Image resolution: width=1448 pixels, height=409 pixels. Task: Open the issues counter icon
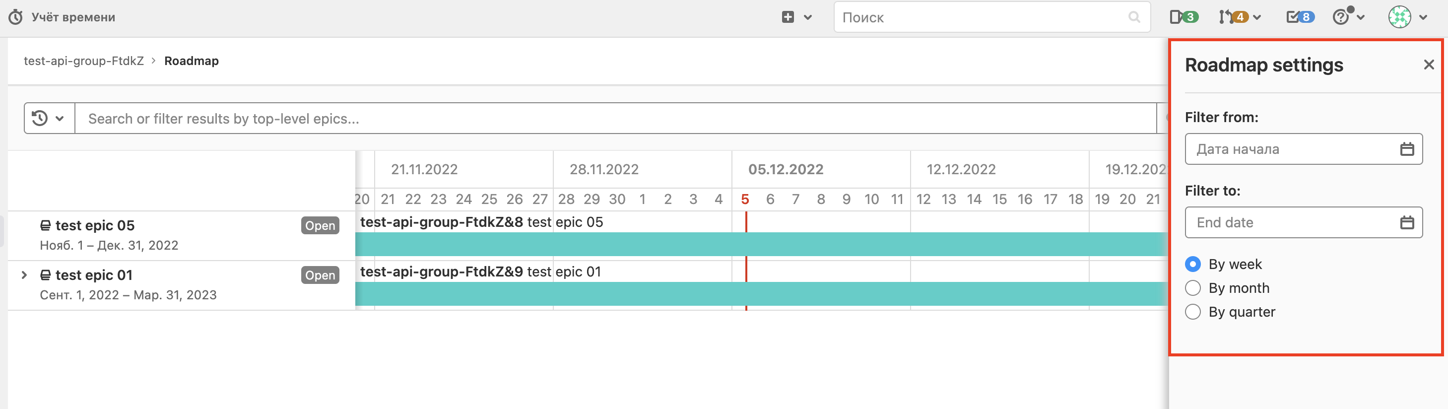pos(1183,17)
